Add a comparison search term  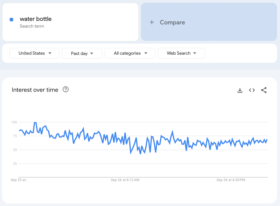pyautogui.click(x=172, y=22)
